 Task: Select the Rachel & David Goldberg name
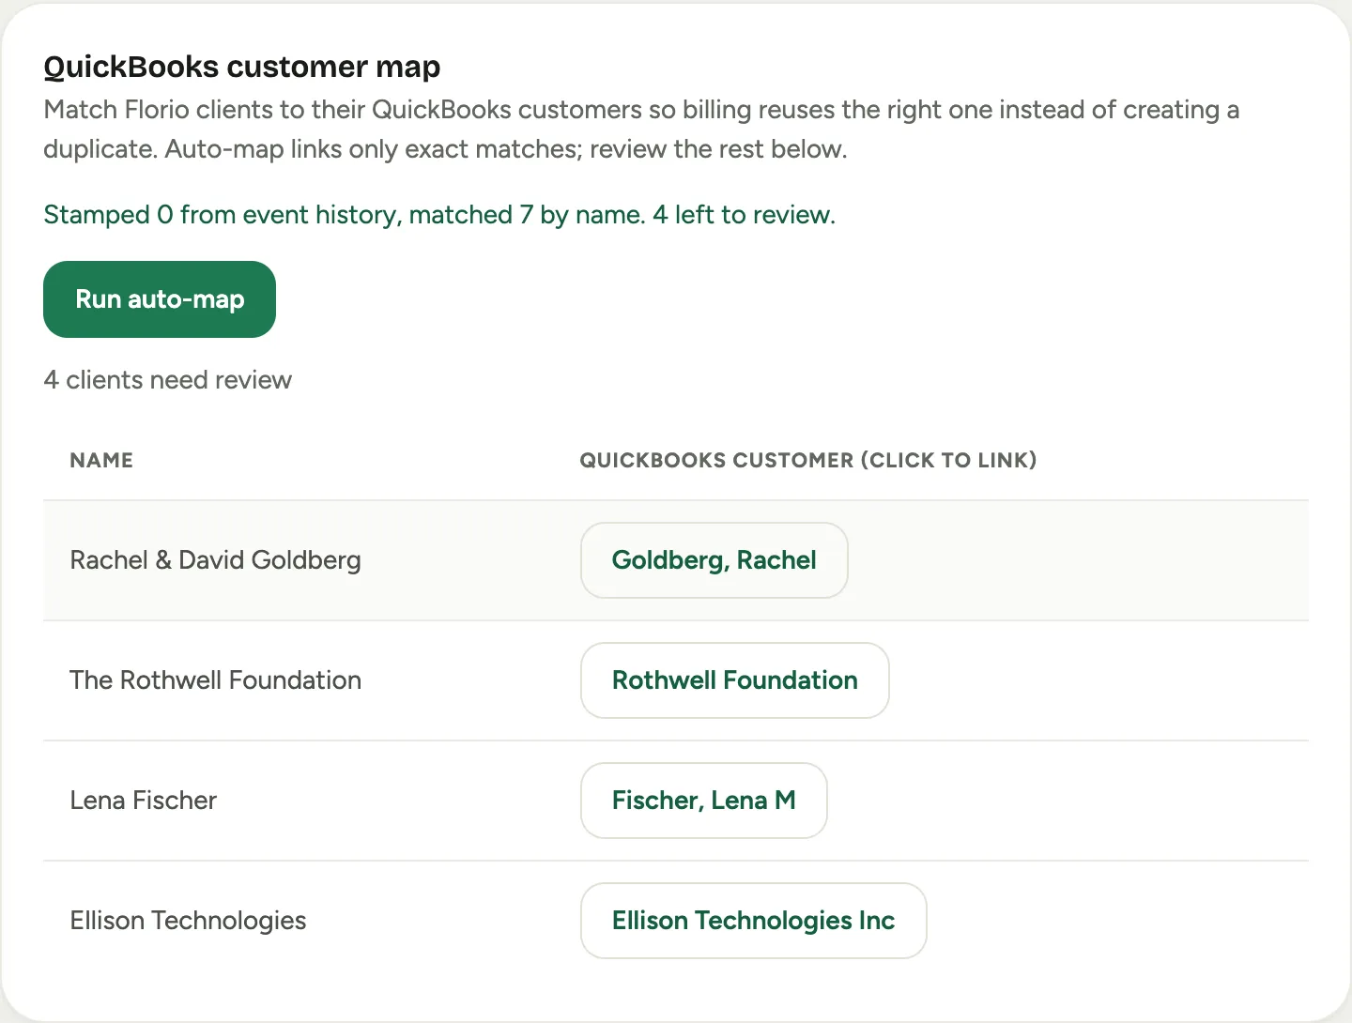(x=215, y=560)
